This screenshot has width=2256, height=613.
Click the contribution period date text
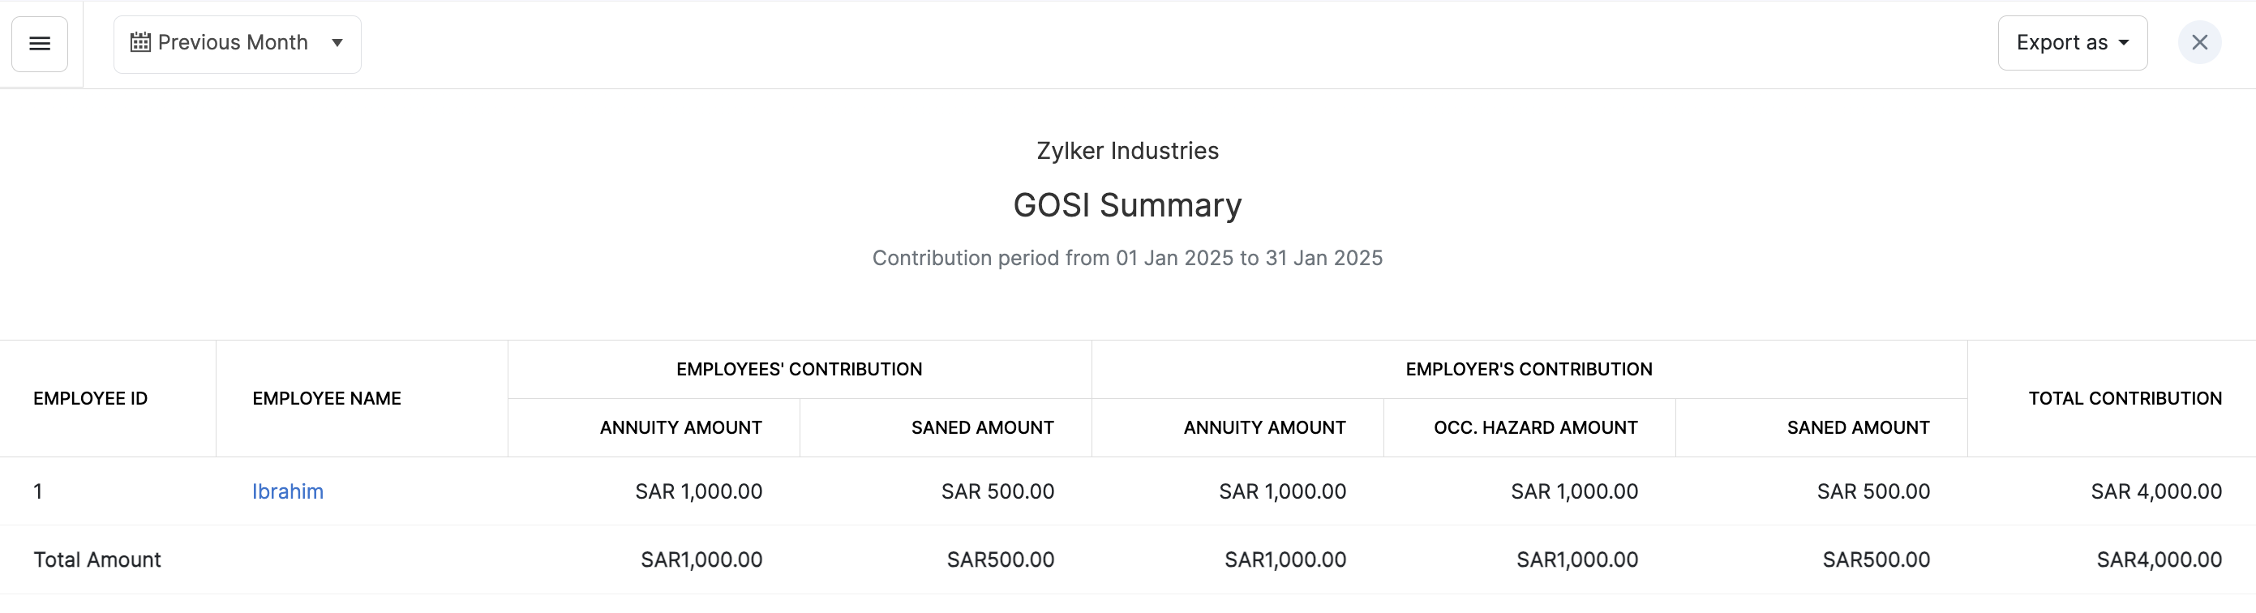coord(1127,259)
